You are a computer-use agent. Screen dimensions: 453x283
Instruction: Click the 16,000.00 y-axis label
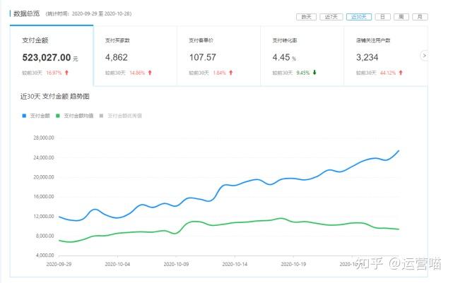click(x=44, y=196)
